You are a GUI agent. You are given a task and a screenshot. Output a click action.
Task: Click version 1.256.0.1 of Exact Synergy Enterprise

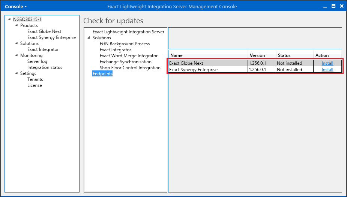pyautogui.click(x=257, y=70)
